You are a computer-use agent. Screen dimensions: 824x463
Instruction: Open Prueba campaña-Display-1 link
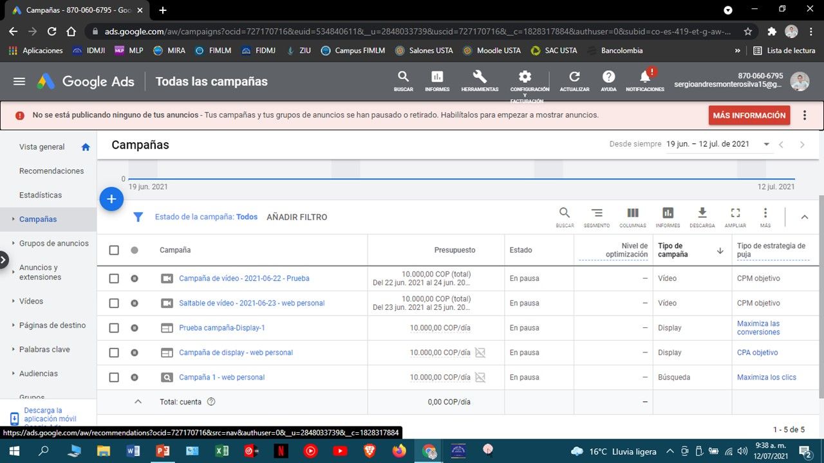coord(222,328)
